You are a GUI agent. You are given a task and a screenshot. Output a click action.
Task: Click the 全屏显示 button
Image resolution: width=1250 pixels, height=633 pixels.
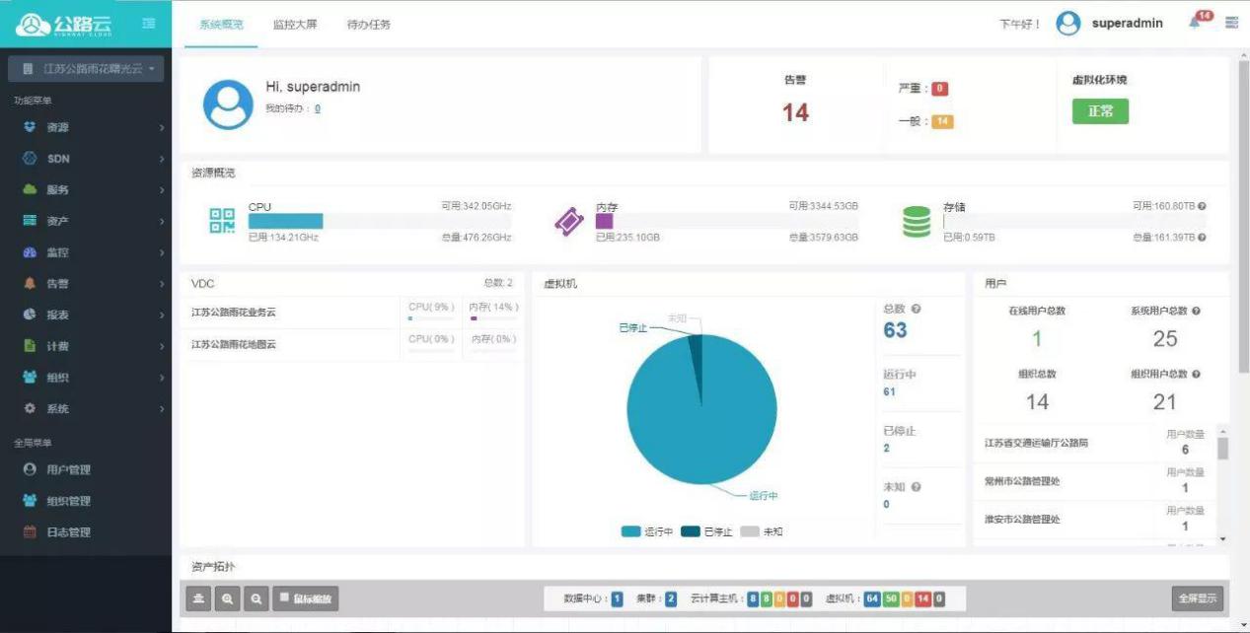(1197, 598)
